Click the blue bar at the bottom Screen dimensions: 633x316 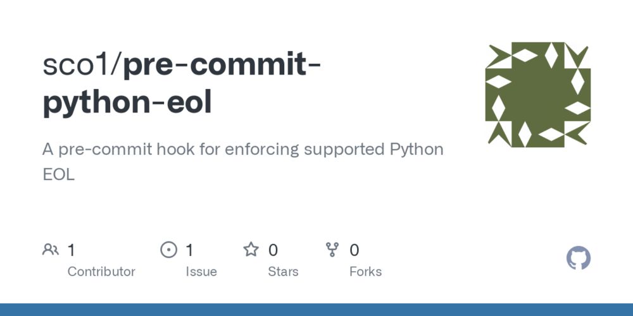(x=316, y=310)
